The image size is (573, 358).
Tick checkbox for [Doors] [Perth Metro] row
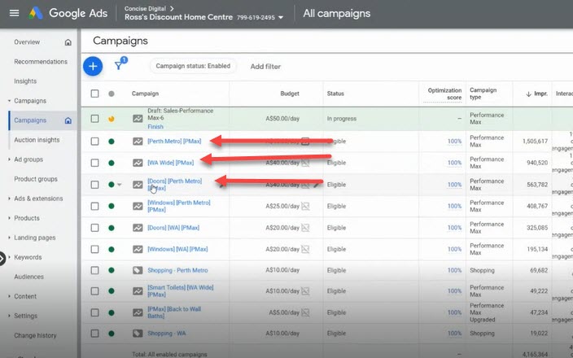[94, 185]
